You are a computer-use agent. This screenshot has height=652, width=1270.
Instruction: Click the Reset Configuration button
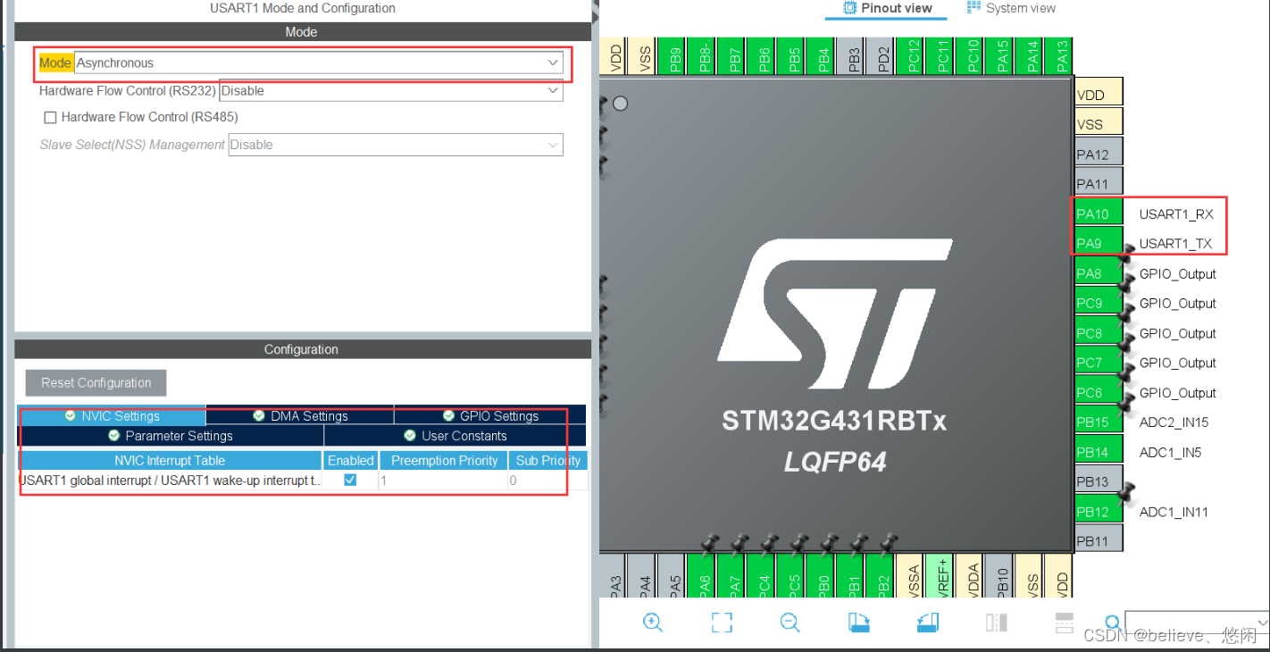pos(95,382)
